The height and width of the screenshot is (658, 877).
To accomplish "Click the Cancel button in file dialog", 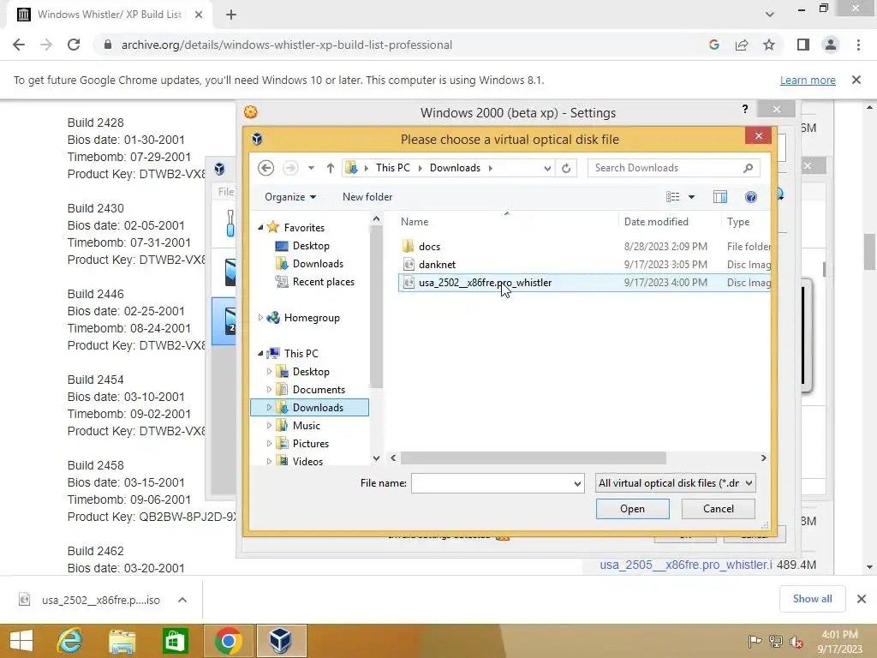I will (719, 509).
